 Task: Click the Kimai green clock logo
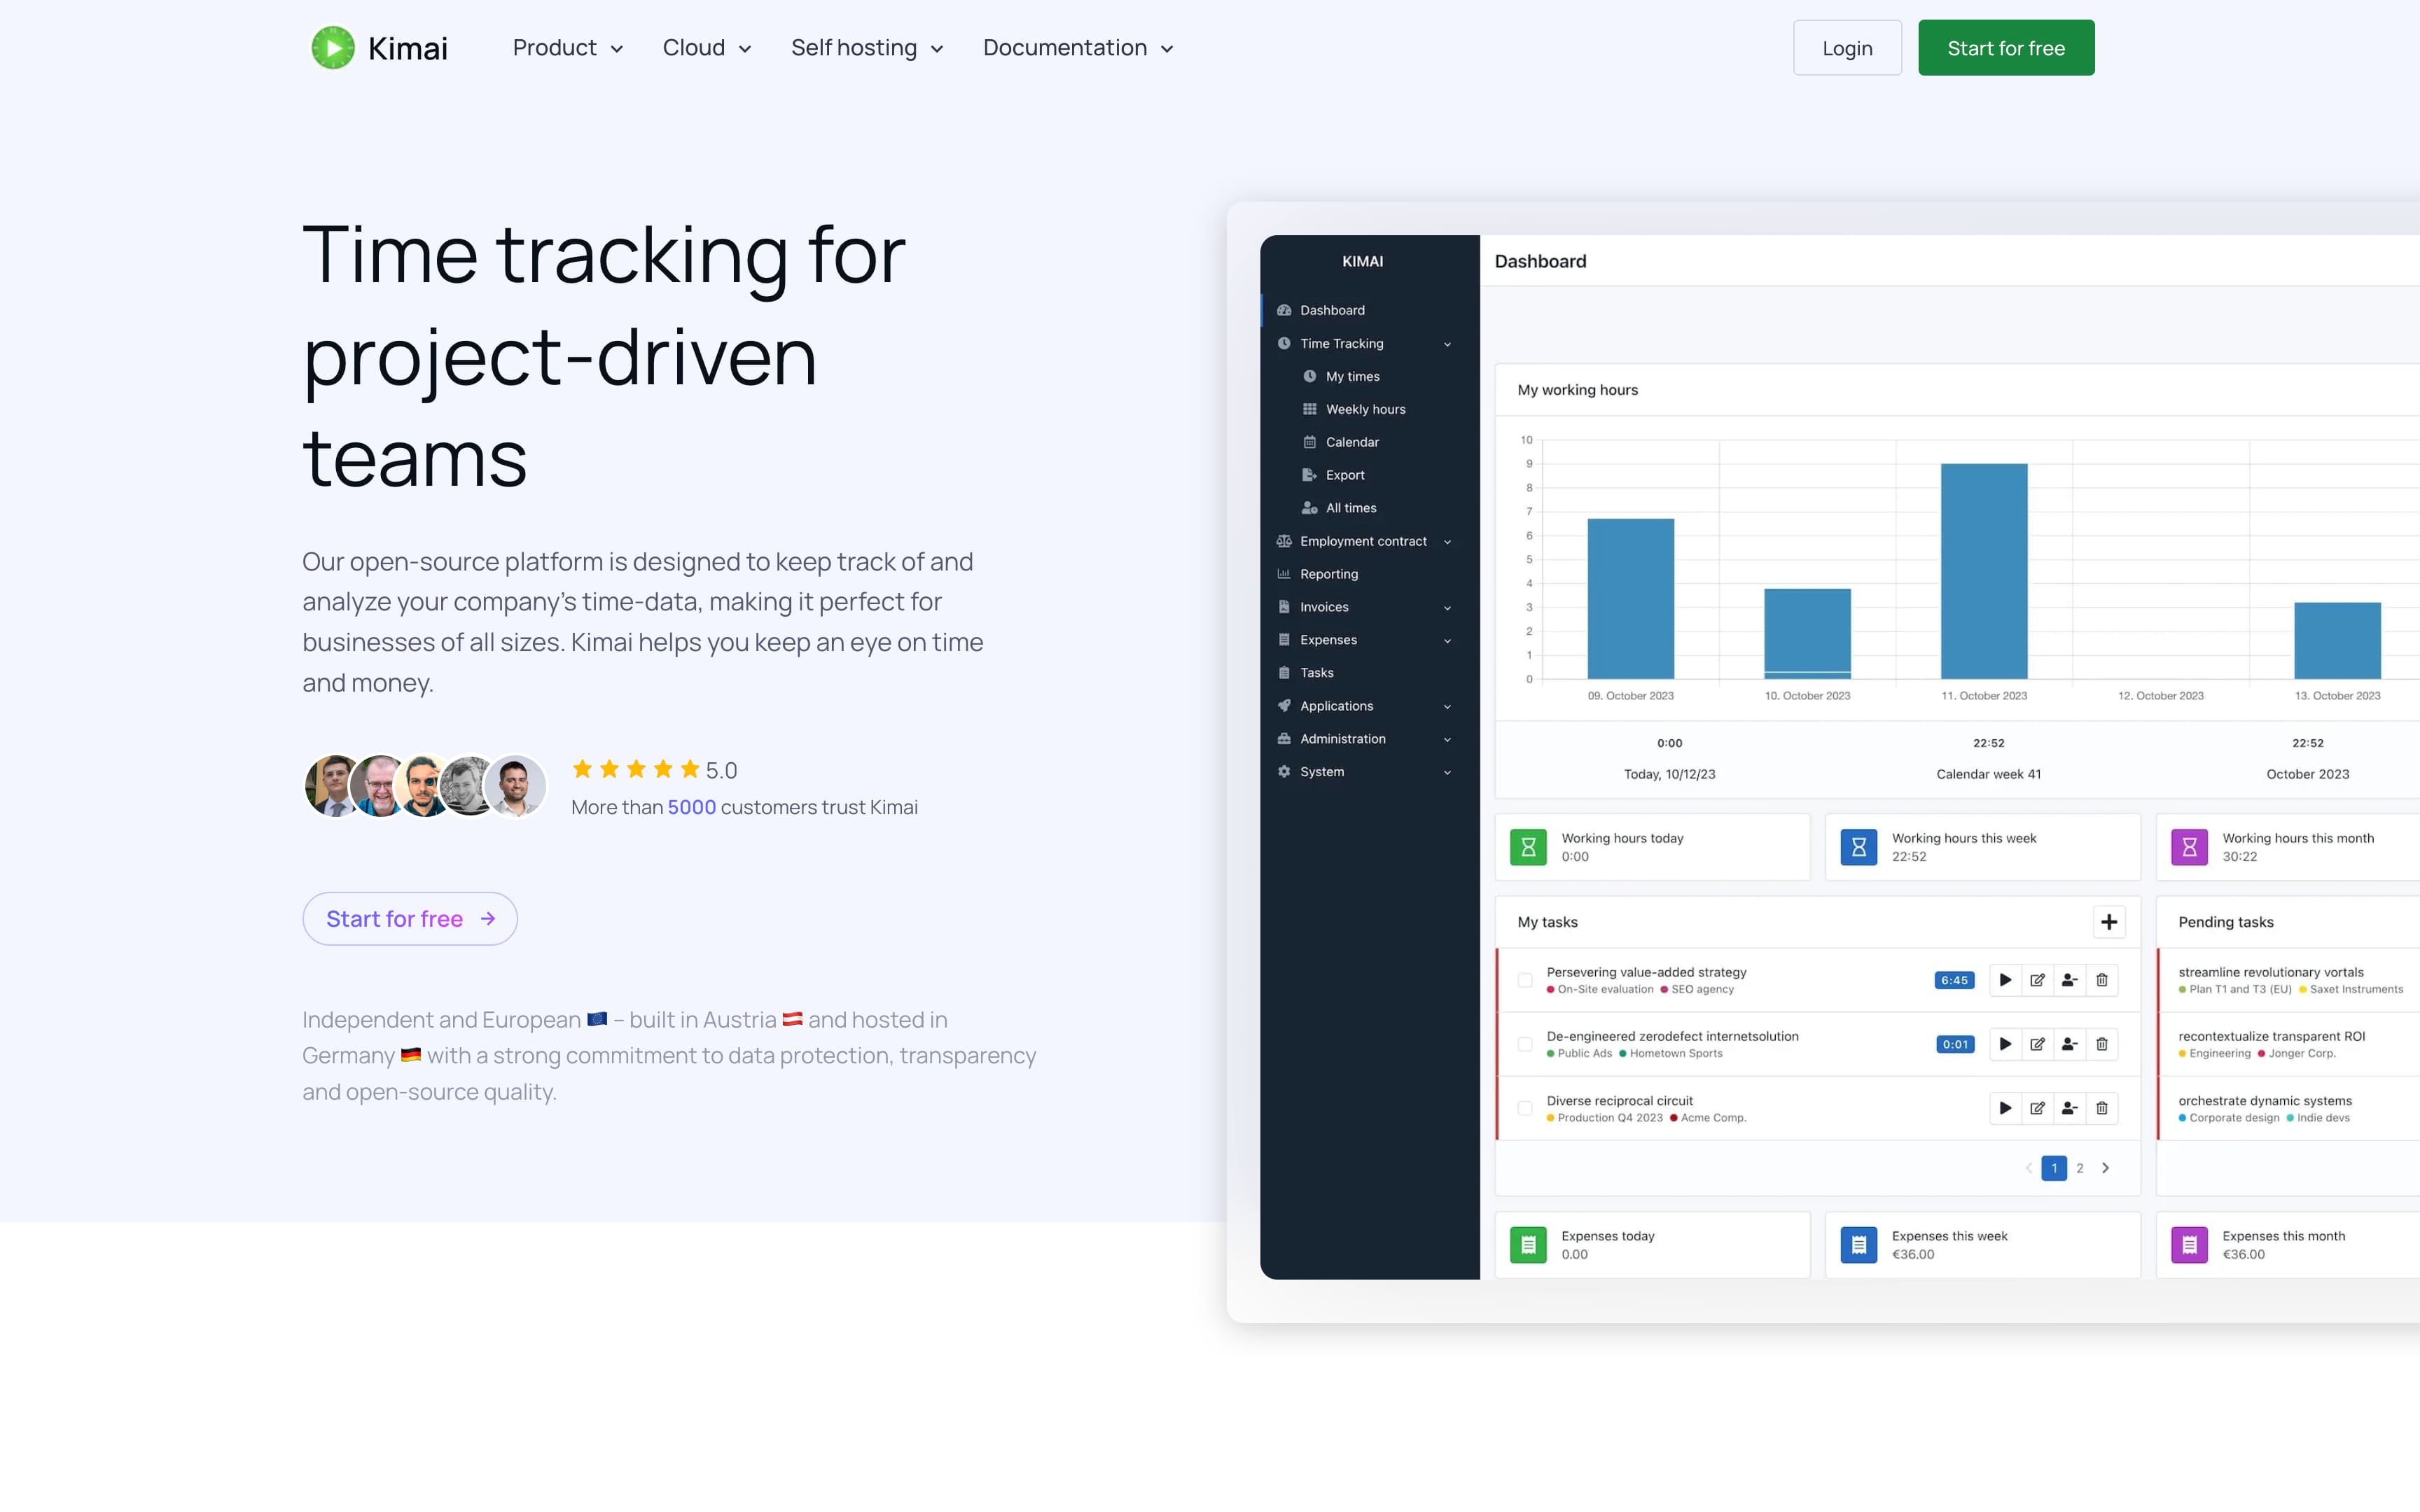[332, 48]
